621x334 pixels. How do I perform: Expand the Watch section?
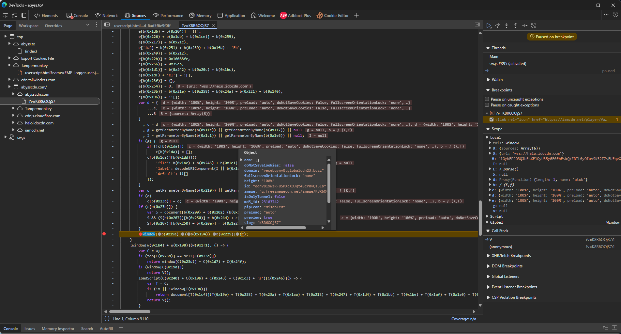[x=497, y=80]
